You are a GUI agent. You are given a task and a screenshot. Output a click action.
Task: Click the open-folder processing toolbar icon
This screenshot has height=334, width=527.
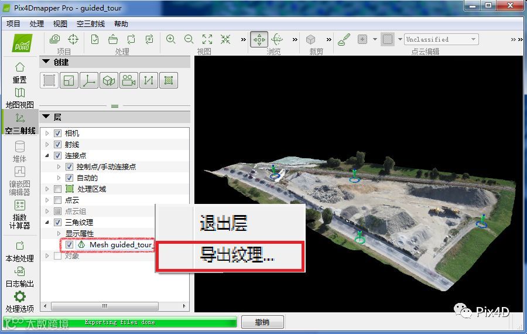point(113,39)
